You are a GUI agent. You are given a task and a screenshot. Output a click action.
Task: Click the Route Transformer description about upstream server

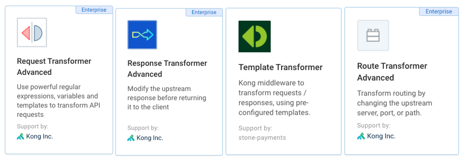394,103
